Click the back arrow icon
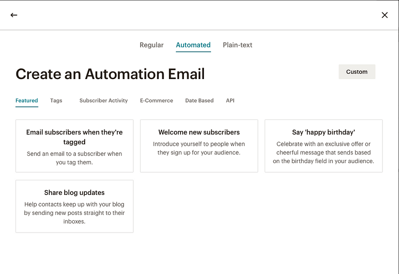This screenshot has height=274, width=399. pos(14,15)
